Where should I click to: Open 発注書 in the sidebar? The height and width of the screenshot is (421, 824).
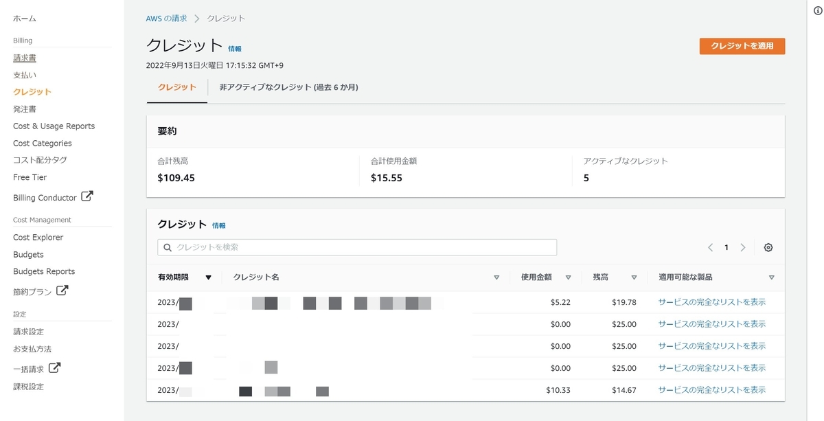[25, 109]
